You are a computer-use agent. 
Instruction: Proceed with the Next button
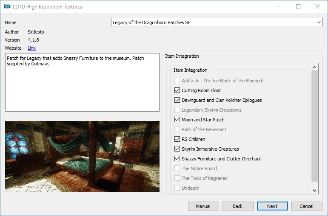(272, 206)
